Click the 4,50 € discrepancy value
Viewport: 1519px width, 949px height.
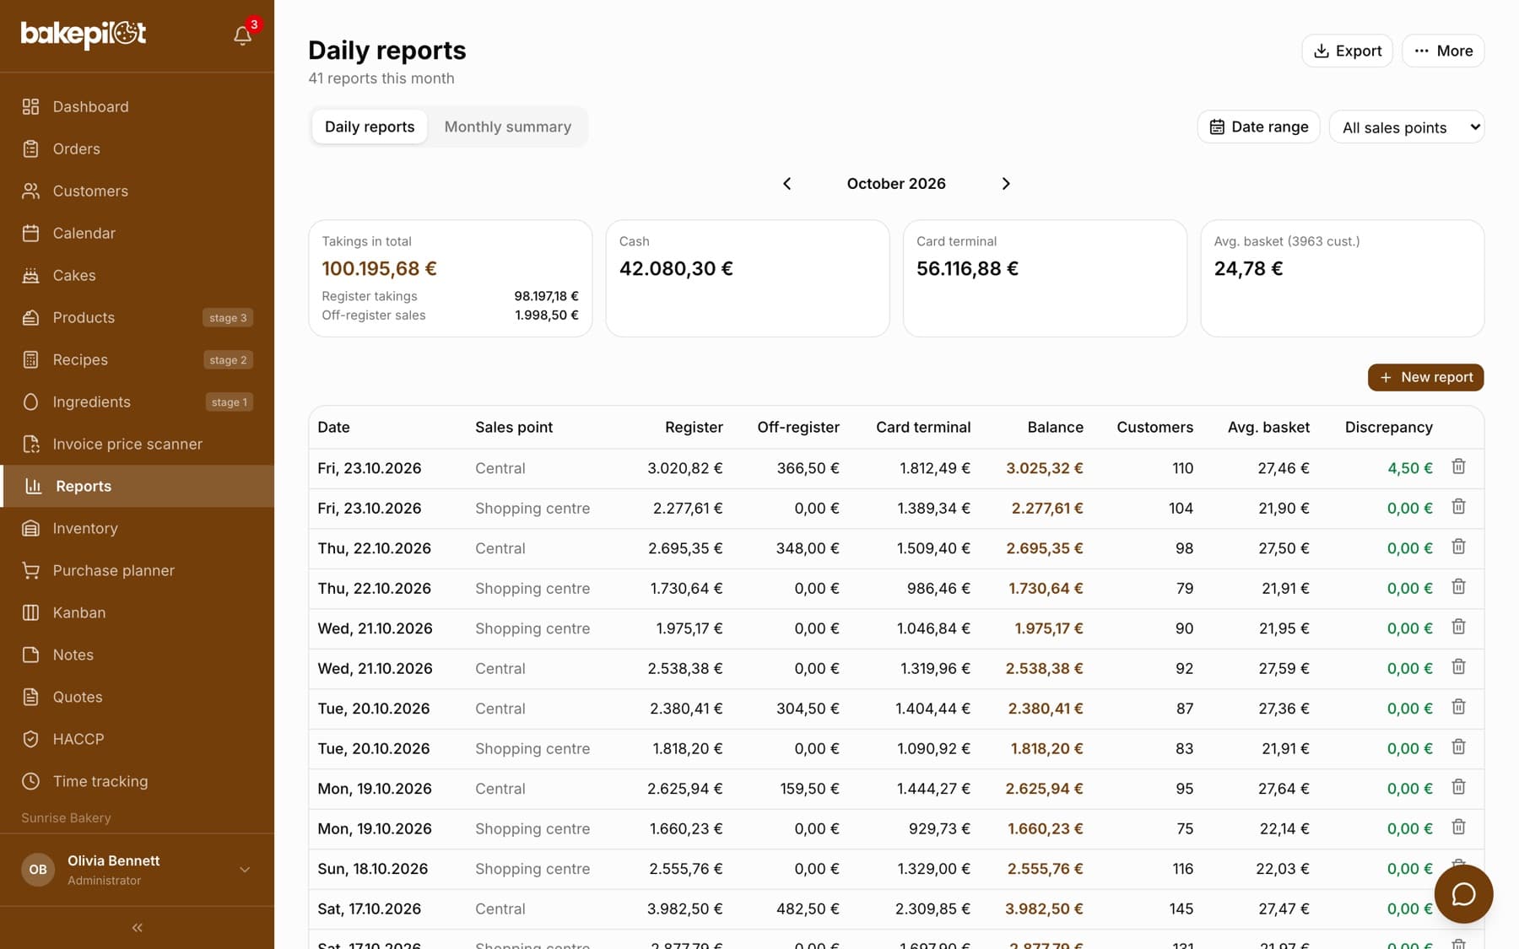click(x=1409, y=468)
